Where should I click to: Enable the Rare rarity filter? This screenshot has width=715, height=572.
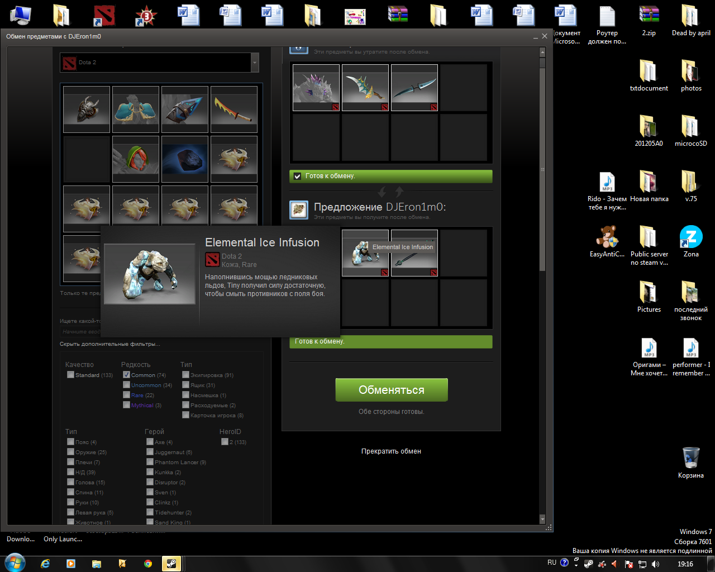(x=127, y=395)
